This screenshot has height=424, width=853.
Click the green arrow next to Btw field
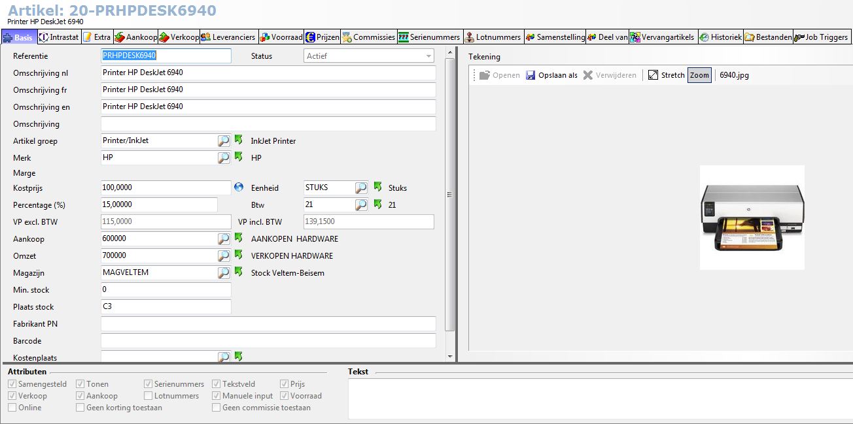pos(378,204)
